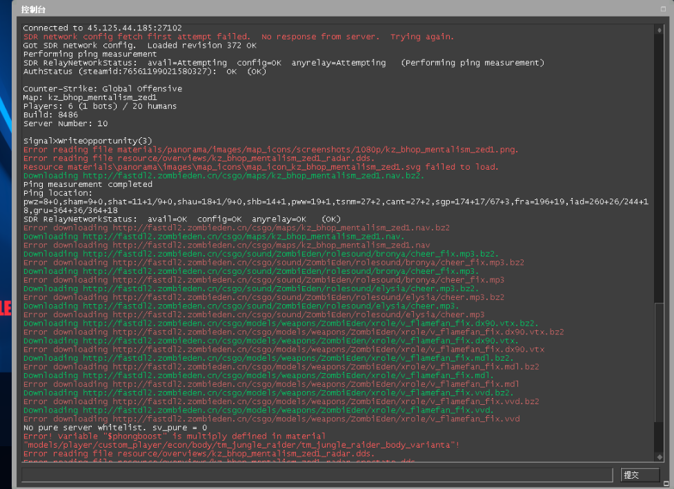Select 'Players: 6 (1 bots) / 20 humans'
This screenshot has width=674, height=489.
tap(100, 106)
